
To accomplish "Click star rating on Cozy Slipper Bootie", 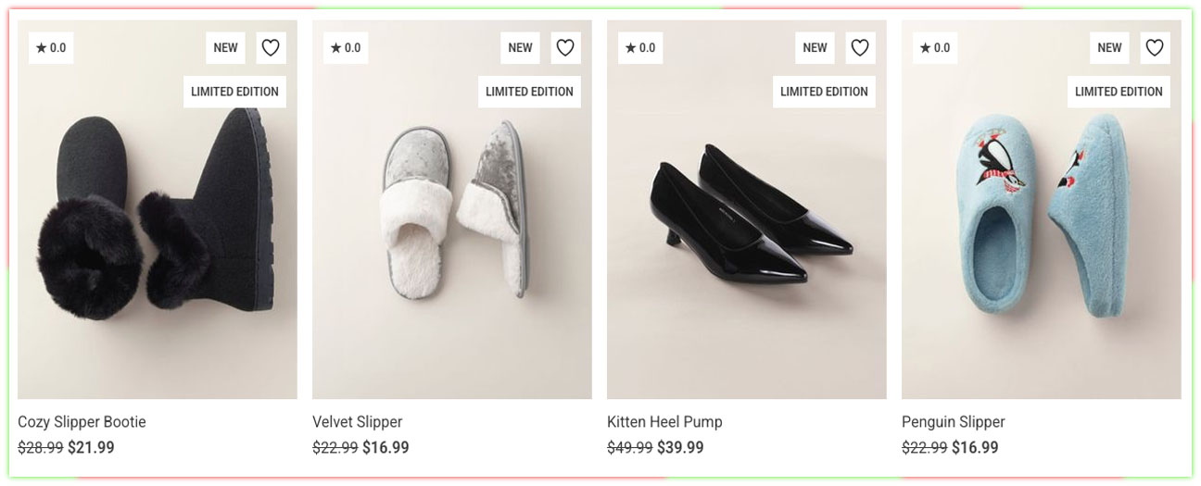I will point(51,48).
